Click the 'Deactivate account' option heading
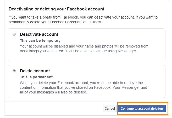The height and width of the screenshot is (118, 172). click(39, 34)
